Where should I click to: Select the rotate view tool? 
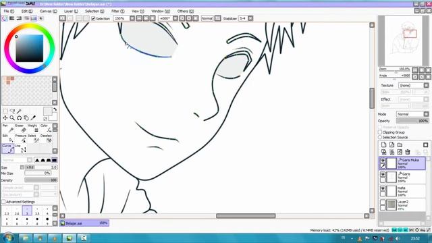pyautogui.click(x=20, y=118)
